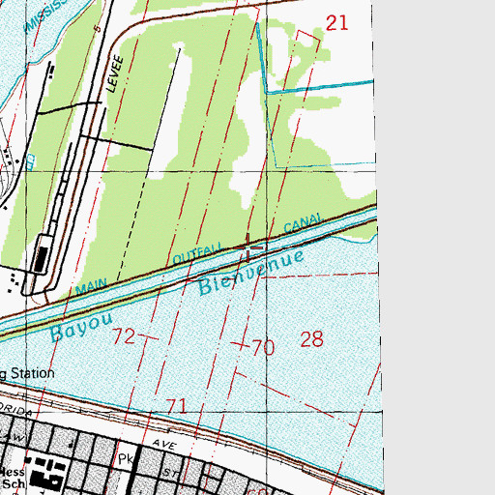Click the black building at the rail yard end
The image size is (495, 495).
pyautogui.click(x=42, y=260)
